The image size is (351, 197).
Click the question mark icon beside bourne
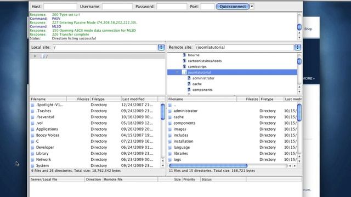184,55
